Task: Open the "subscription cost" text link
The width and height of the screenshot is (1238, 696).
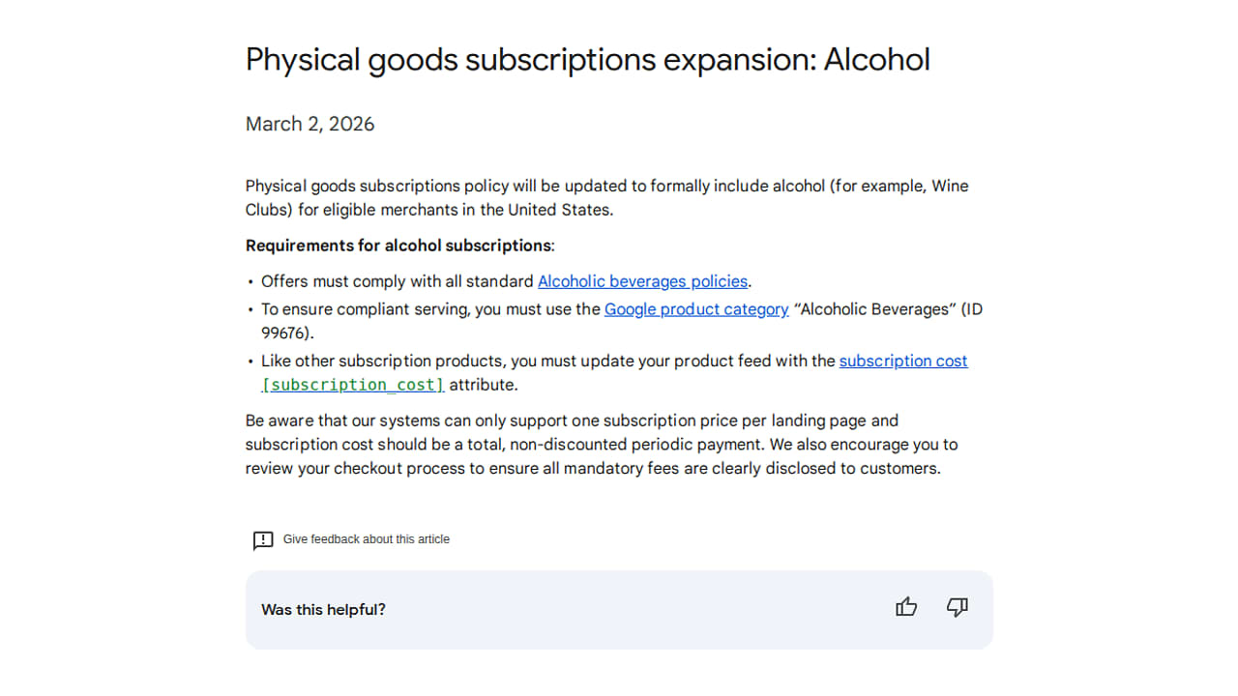Action: pos(903,361)
